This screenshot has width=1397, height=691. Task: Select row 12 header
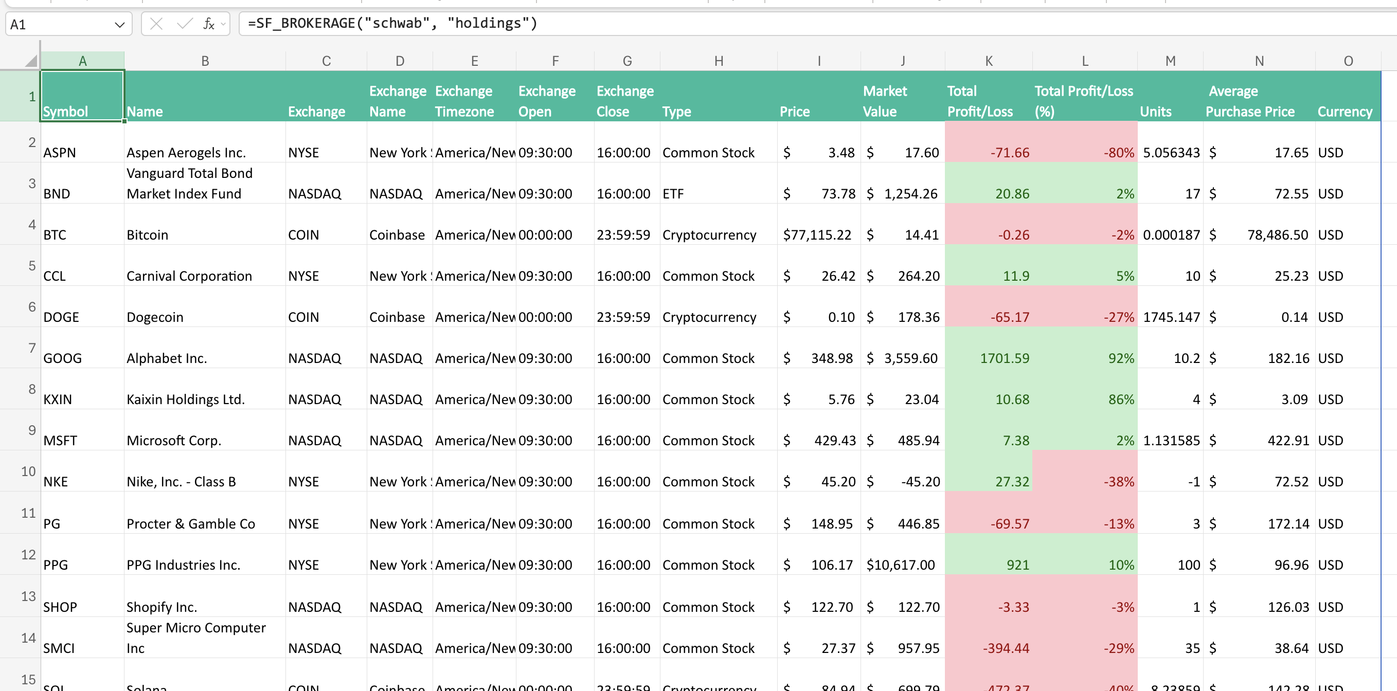(x=20, y=554)
